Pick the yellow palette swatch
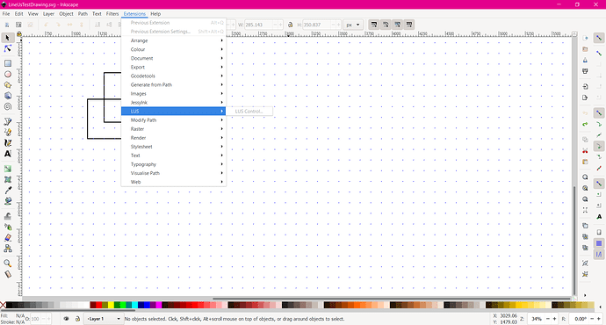Image resolution: width=606 pixels, height=325 pixels. [111, 306]
